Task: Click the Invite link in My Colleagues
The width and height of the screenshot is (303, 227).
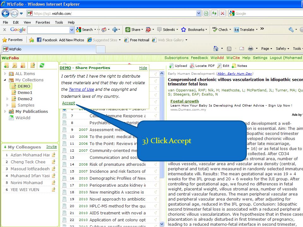Action: click(51, 147)
